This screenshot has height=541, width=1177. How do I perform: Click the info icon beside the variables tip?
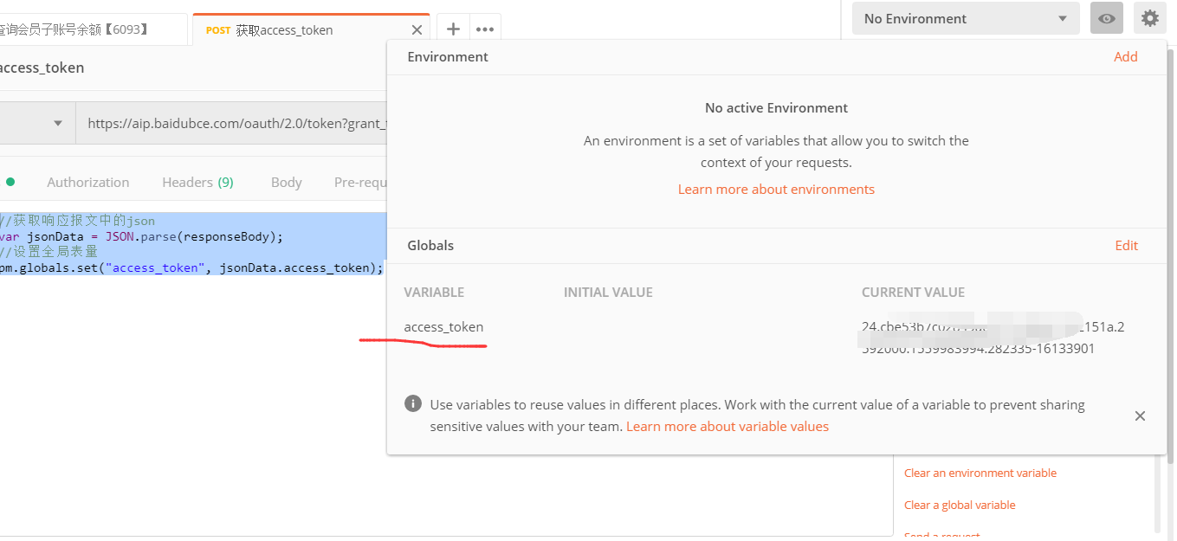click(x=414, y=404)
